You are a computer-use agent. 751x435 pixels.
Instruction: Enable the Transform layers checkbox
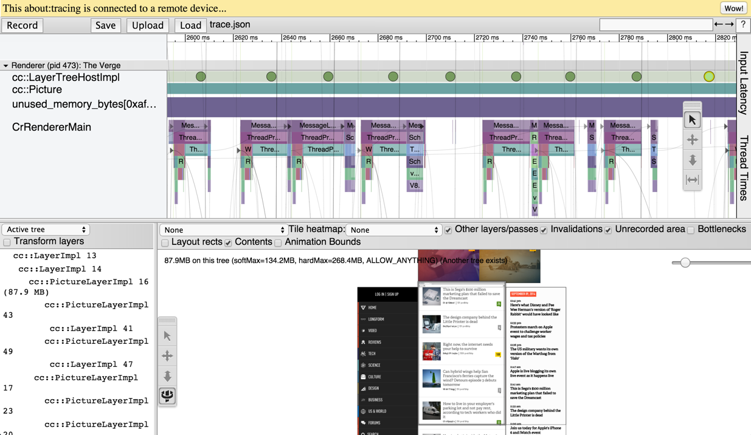click(7, 242)
